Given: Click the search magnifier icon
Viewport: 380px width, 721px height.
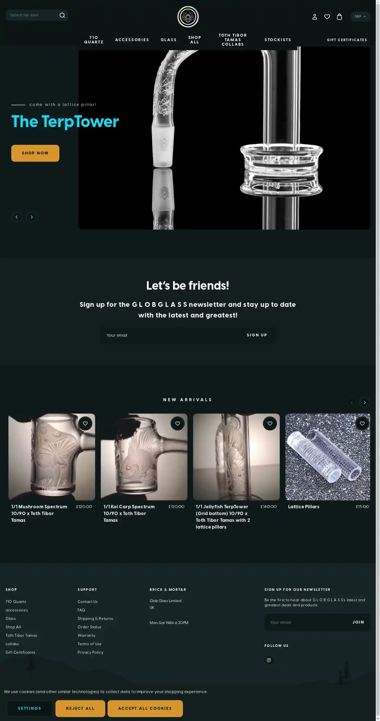Looking at the screenshot, I should pos(62,15).
